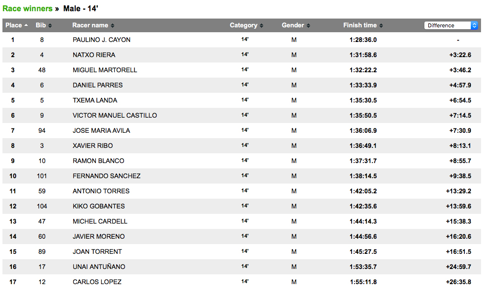Click Category sort arrows icon
The width and height of the screenshot is (482, 289).
pos(262,25)
